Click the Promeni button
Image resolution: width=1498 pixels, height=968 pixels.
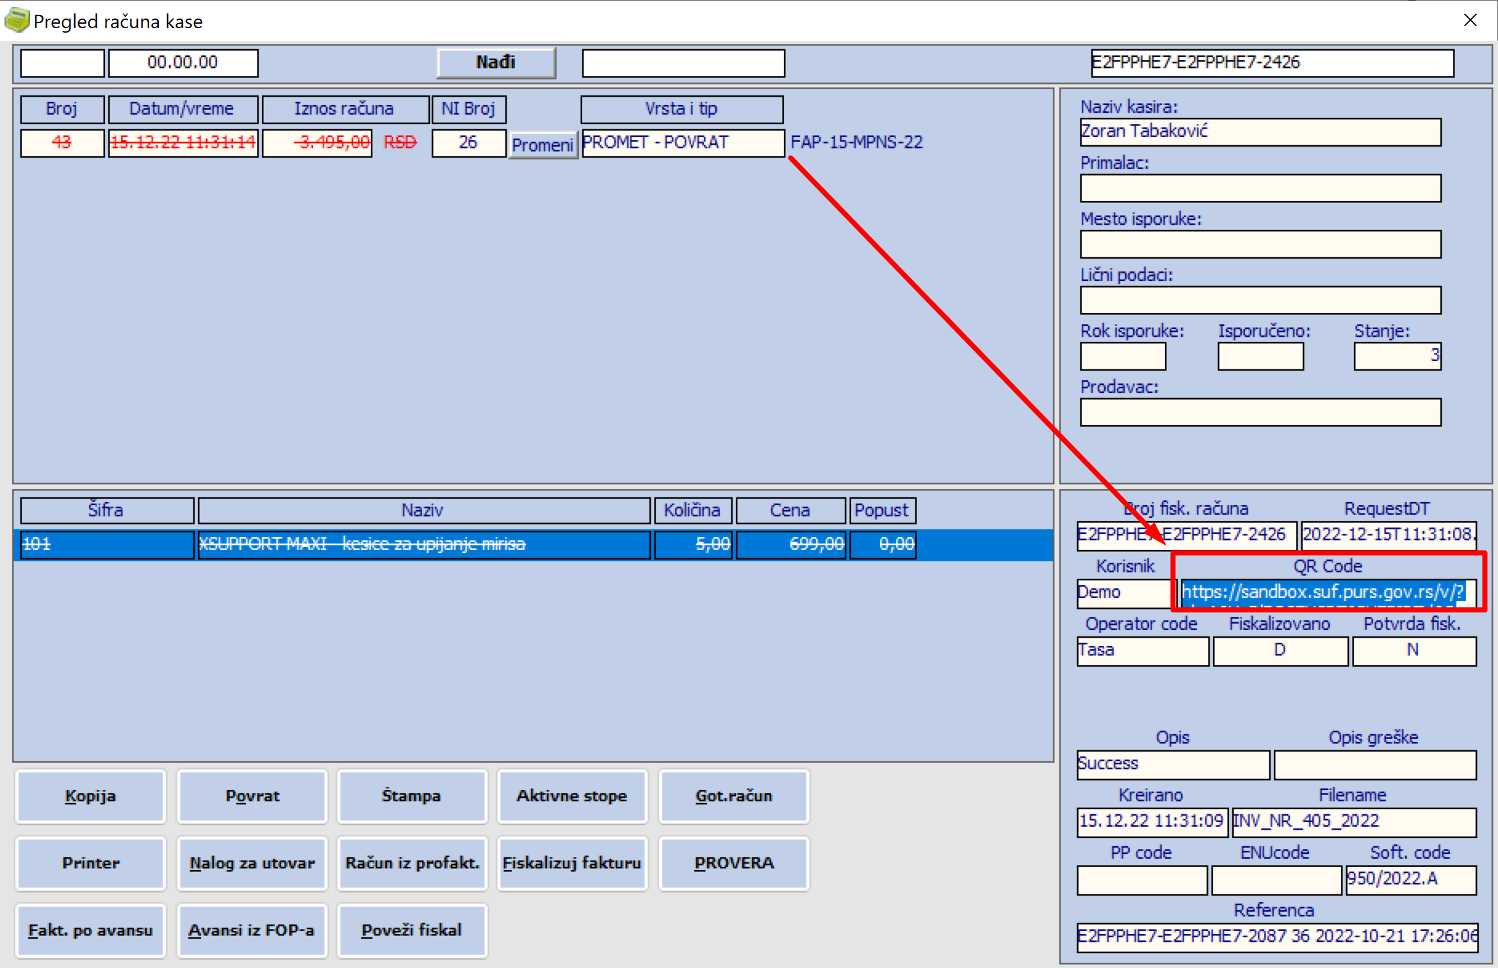[542, 145]
